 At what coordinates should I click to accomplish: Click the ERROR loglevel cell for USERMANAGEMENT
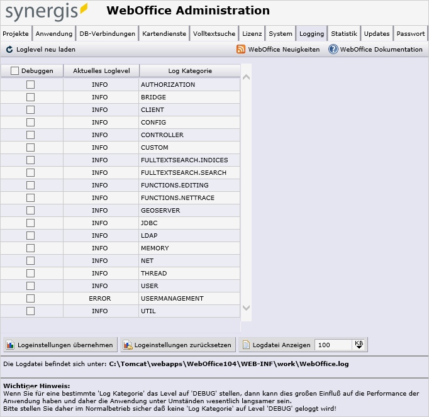click(x=100, y=299)
